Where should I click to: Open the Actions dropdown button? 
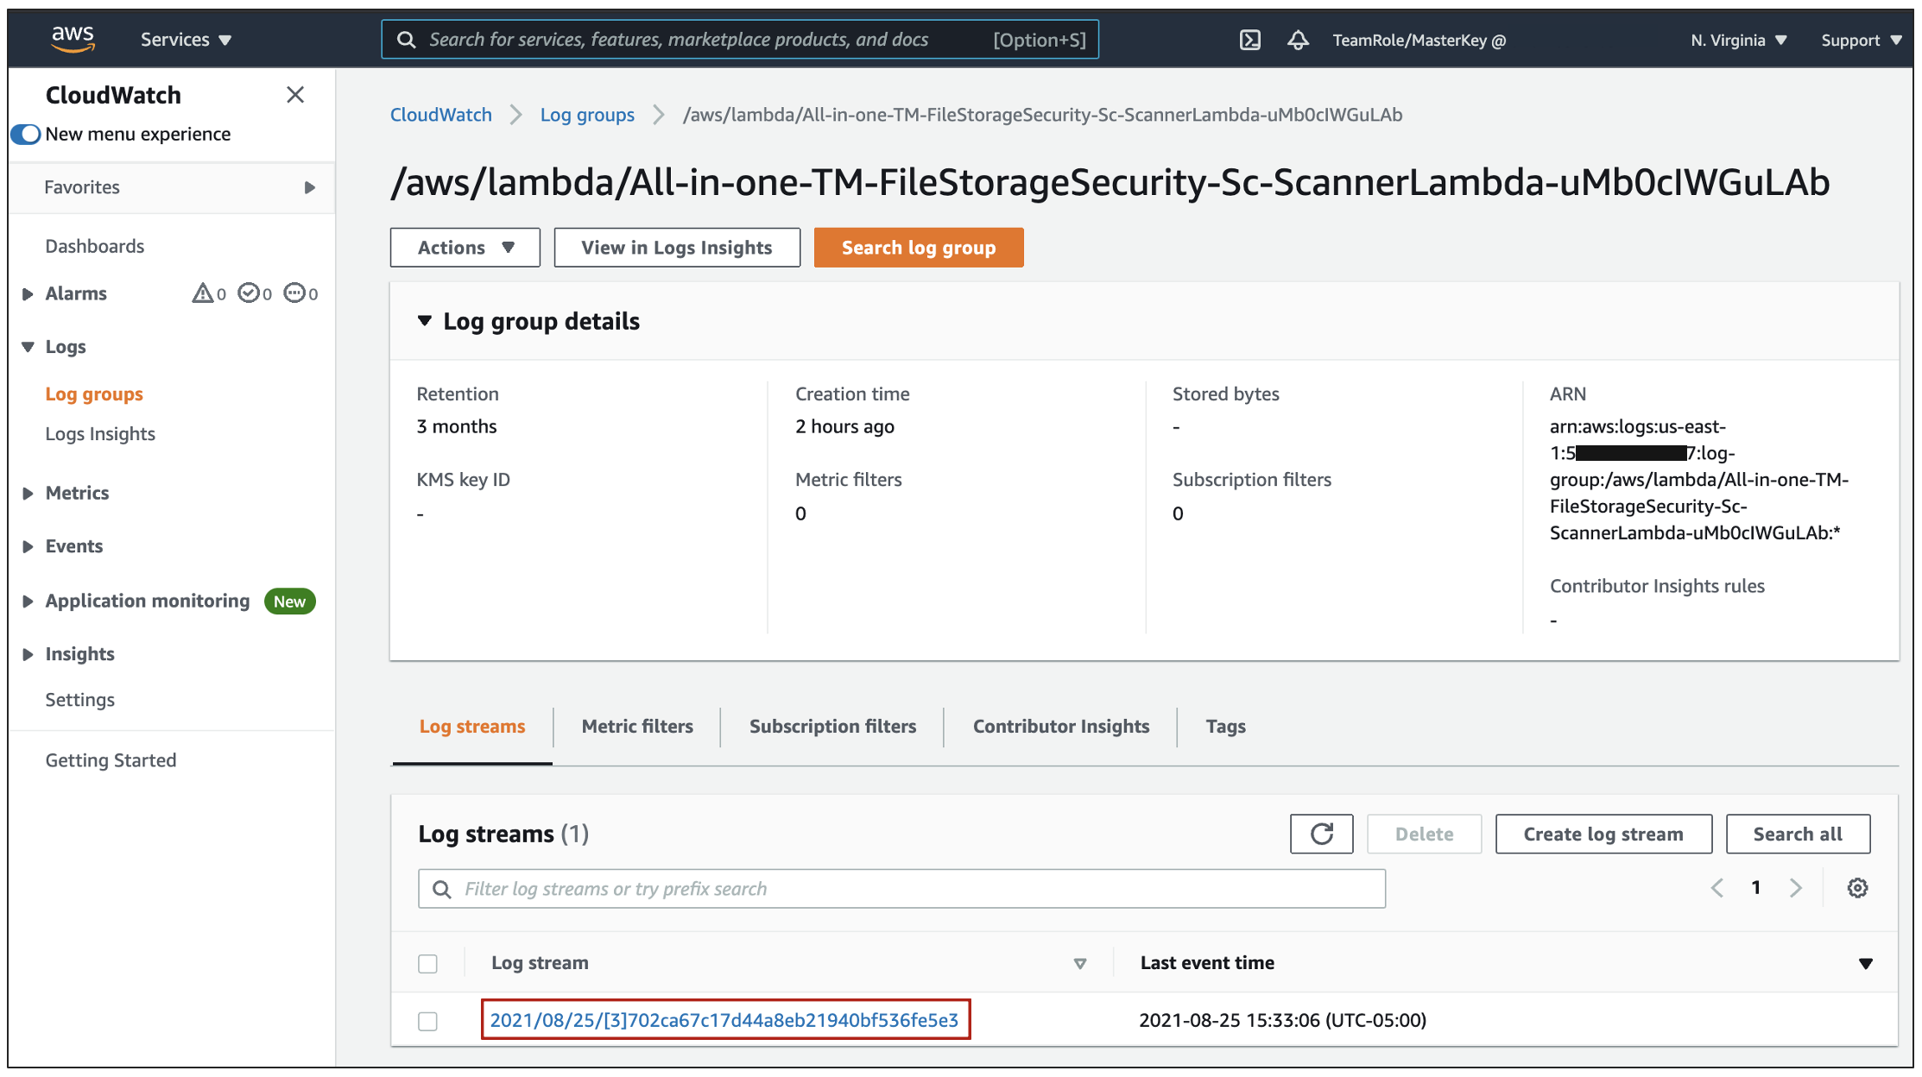[465, 248]
